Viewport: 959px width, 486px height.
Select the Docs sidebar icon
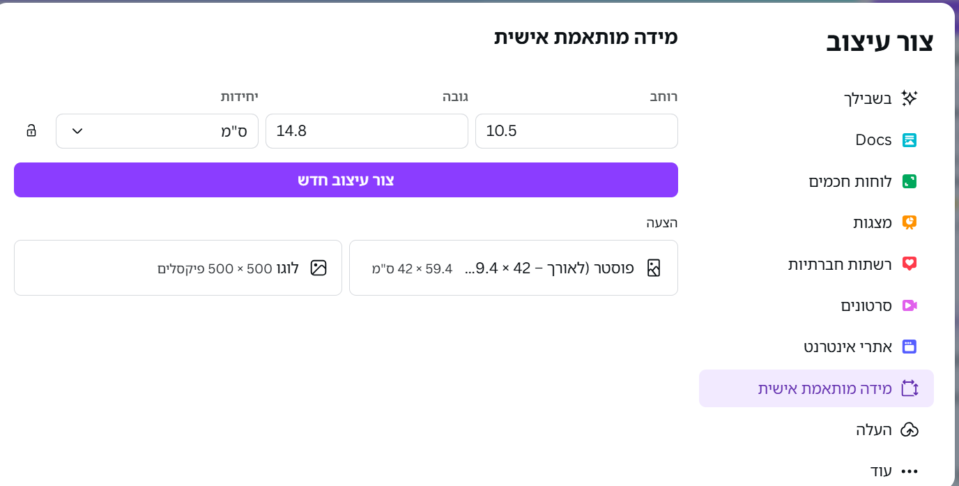(x=910, y=139)
